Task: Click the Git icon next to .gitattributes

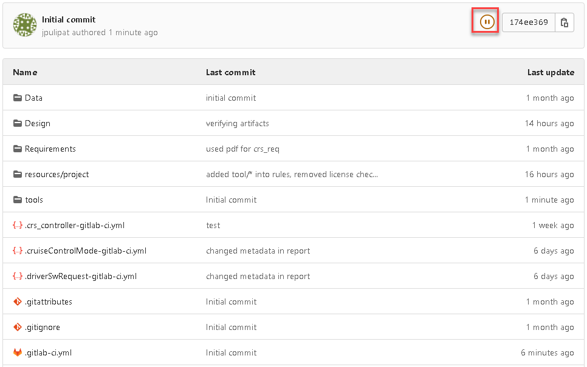Action: pyautogui.click(x=18, y=301)
